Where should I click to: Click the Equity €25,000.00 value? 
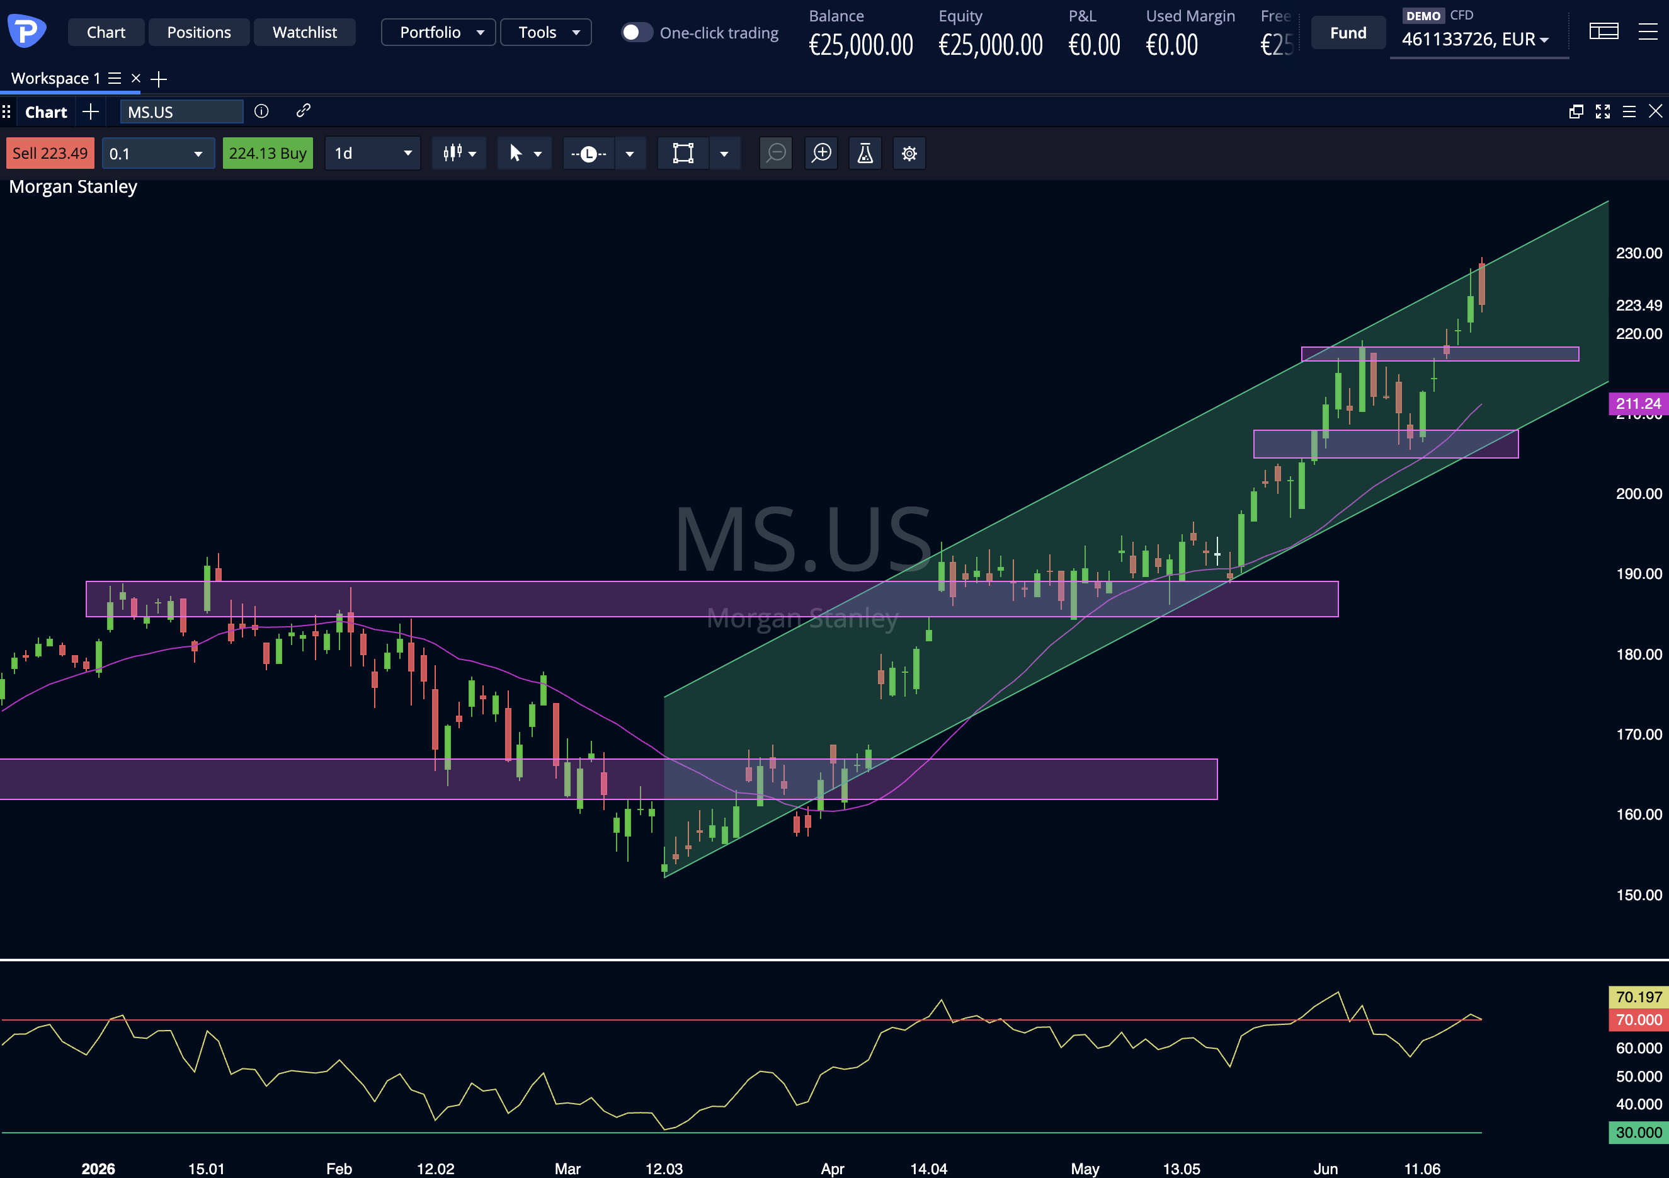click(991, 45)
